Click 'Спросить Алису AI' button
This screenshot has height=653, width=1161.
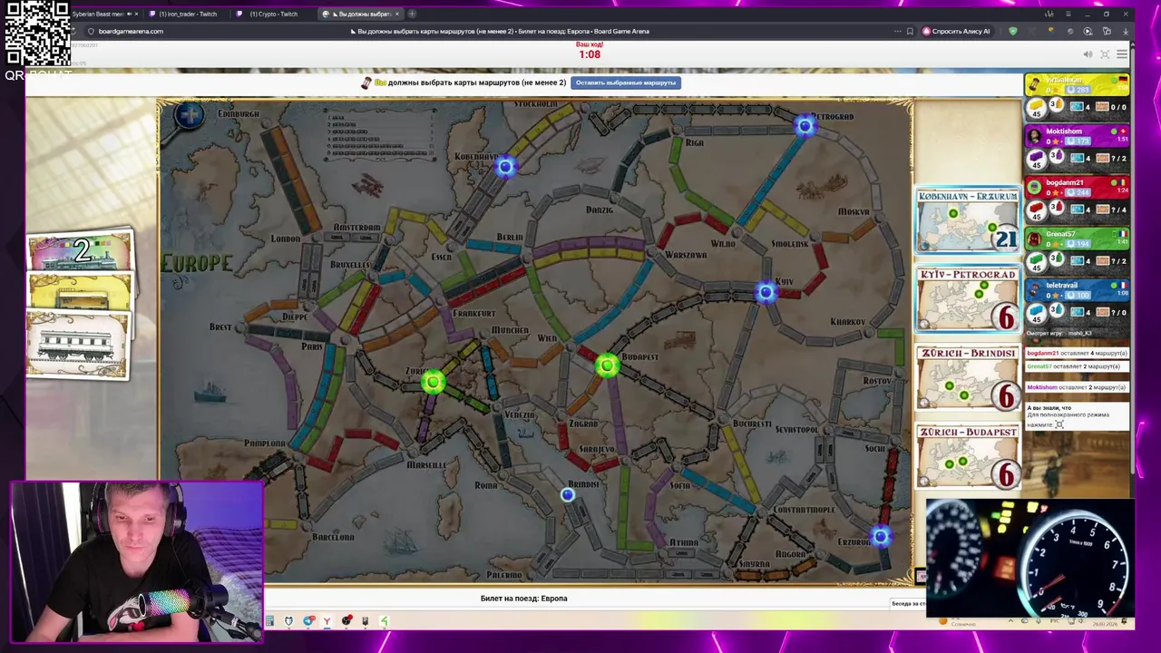pos(957,31)
